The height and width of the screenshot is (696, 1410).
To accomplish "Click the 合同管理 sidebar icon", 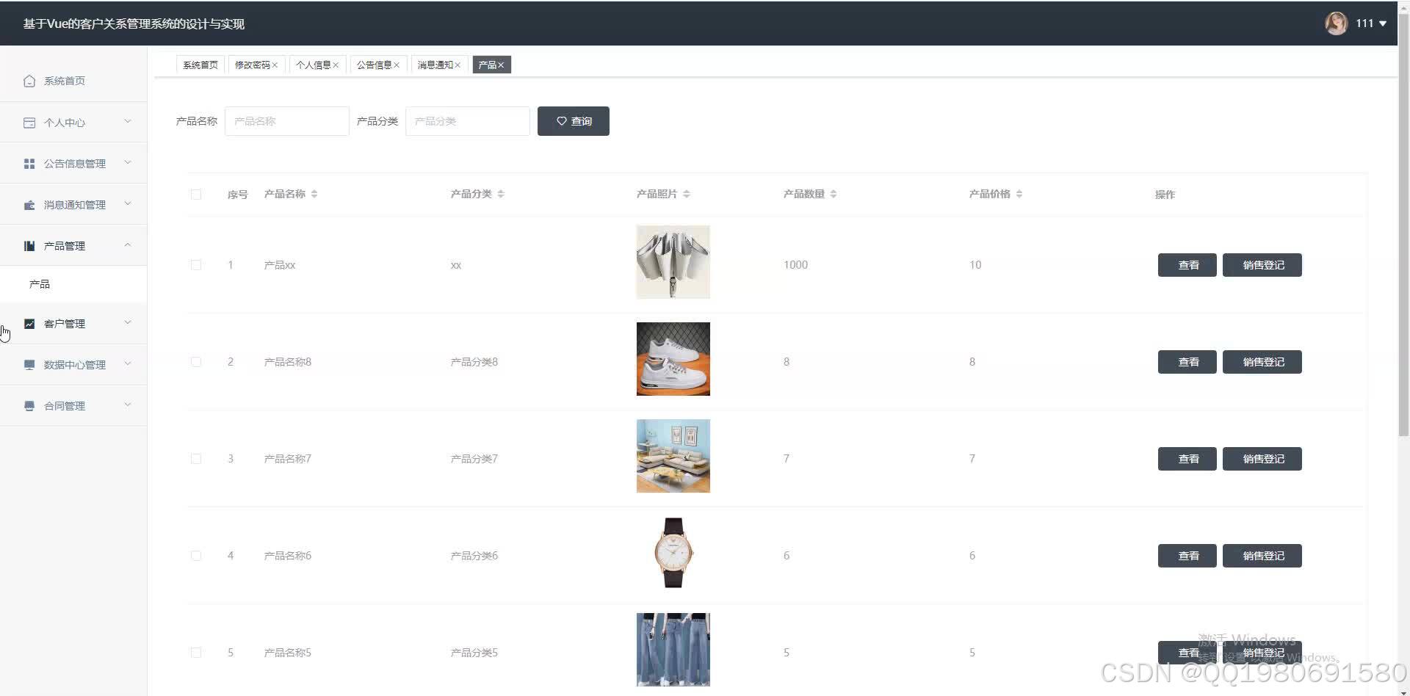I will [x=29, y=406].
